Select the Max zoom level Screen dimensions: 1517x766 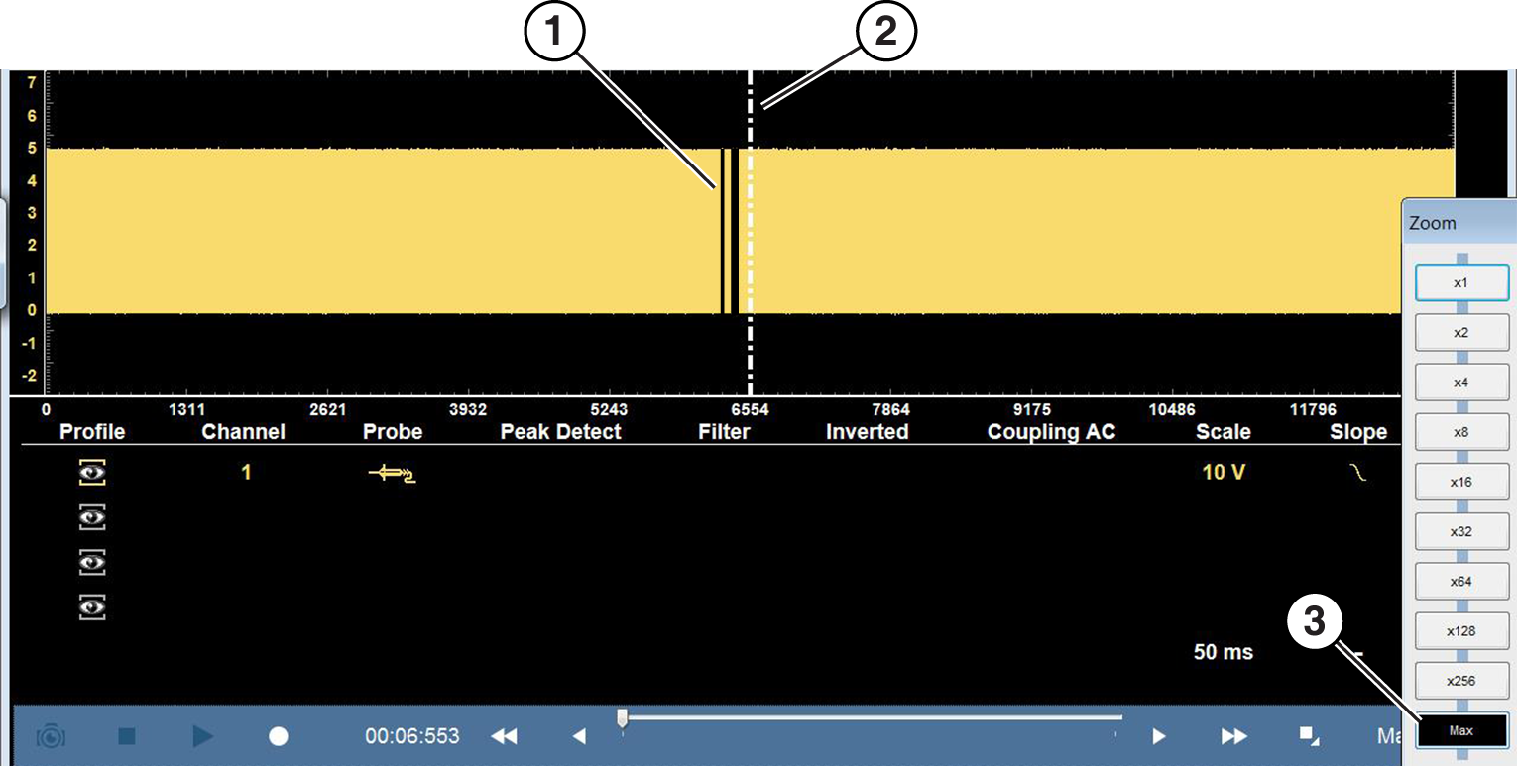(1460, 730)
